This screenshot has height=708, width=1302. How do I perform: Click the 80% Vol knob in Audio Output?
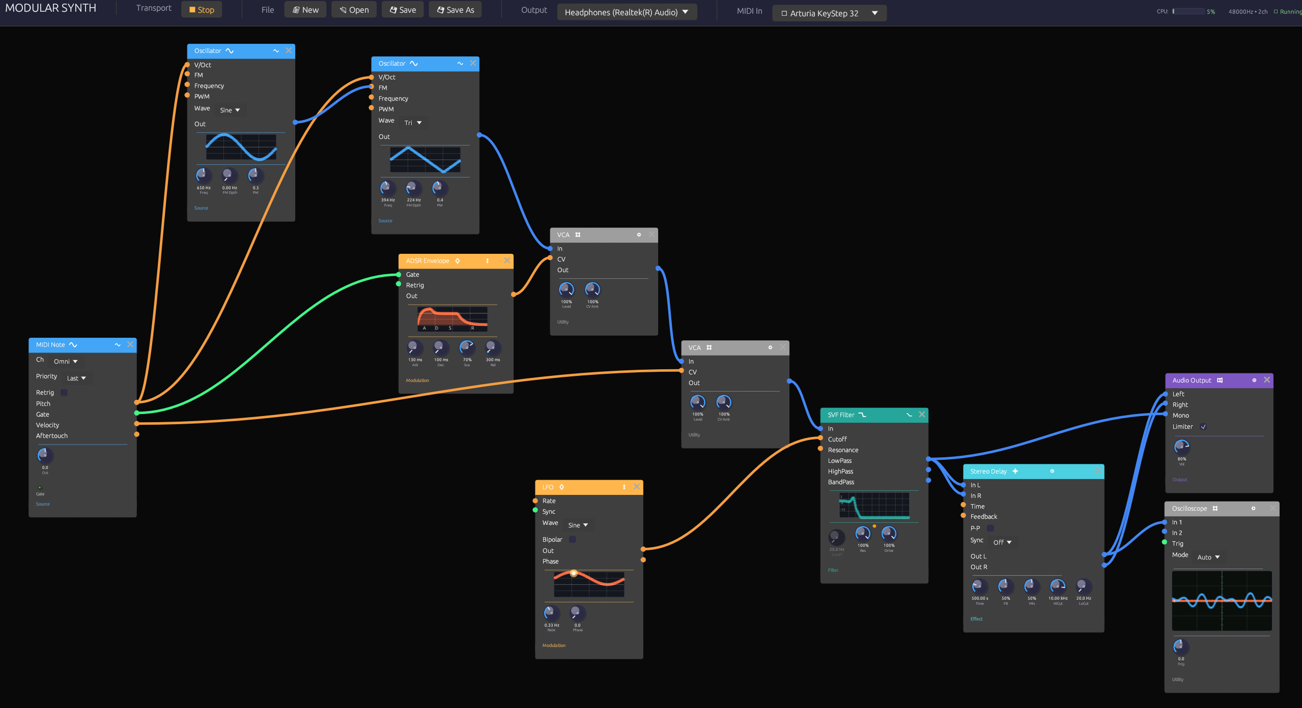pyautogui.click(x=1181, y=447)
